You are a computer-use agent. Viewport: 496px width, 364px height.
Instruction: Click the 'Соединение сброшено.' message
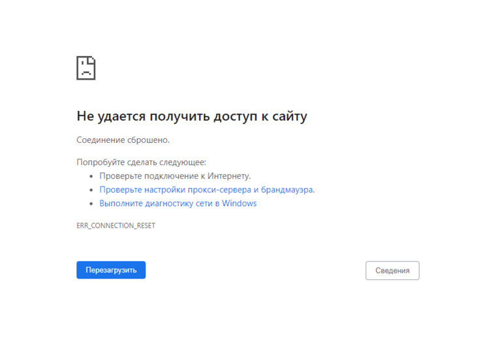coord(123,140)
